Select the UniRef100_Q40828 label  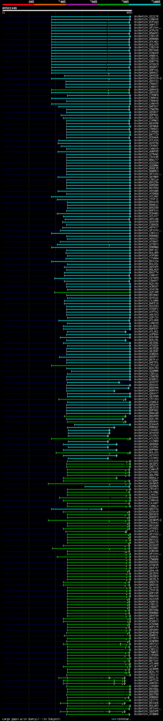(x=146, y=75)
